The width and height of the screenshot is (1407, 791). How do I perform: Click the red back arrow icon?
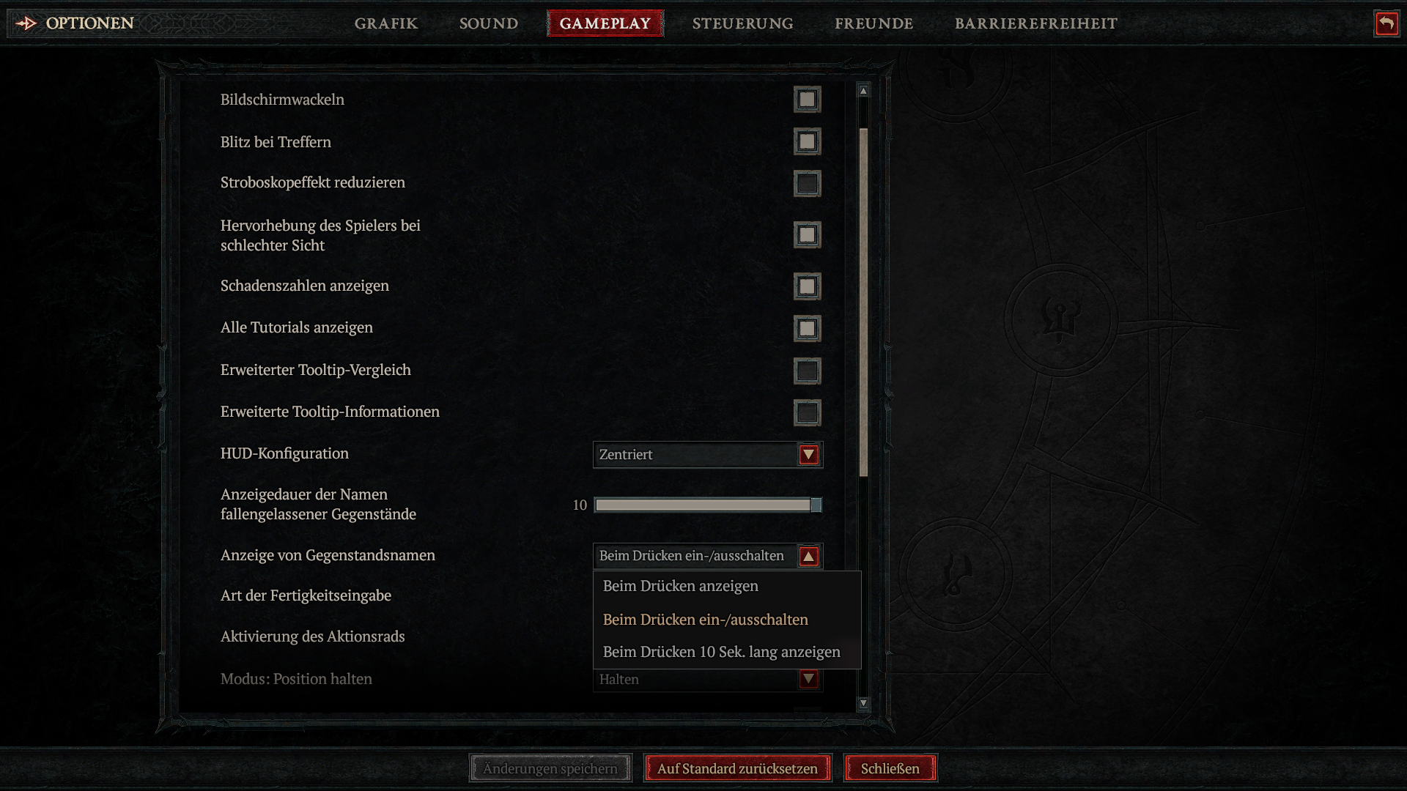pos(1386,23)
